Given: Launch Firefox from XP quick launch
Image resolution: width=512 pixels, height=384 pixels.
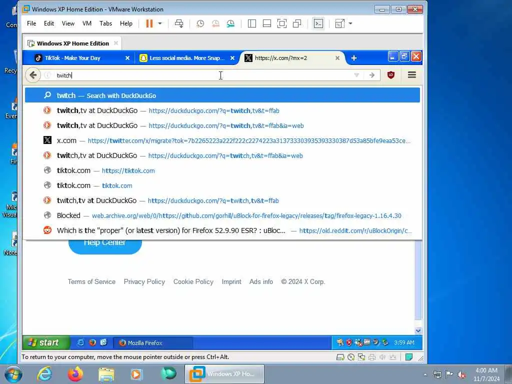Looking at the screenshot, I should pos(92,342).
